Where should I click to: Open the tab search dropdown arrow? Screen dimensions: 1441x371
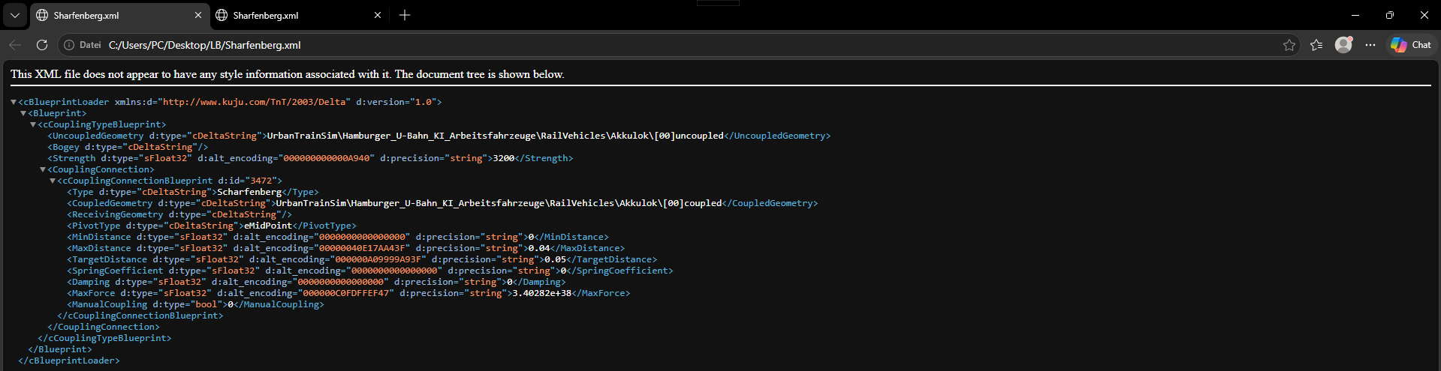click(x=14, y=15)
